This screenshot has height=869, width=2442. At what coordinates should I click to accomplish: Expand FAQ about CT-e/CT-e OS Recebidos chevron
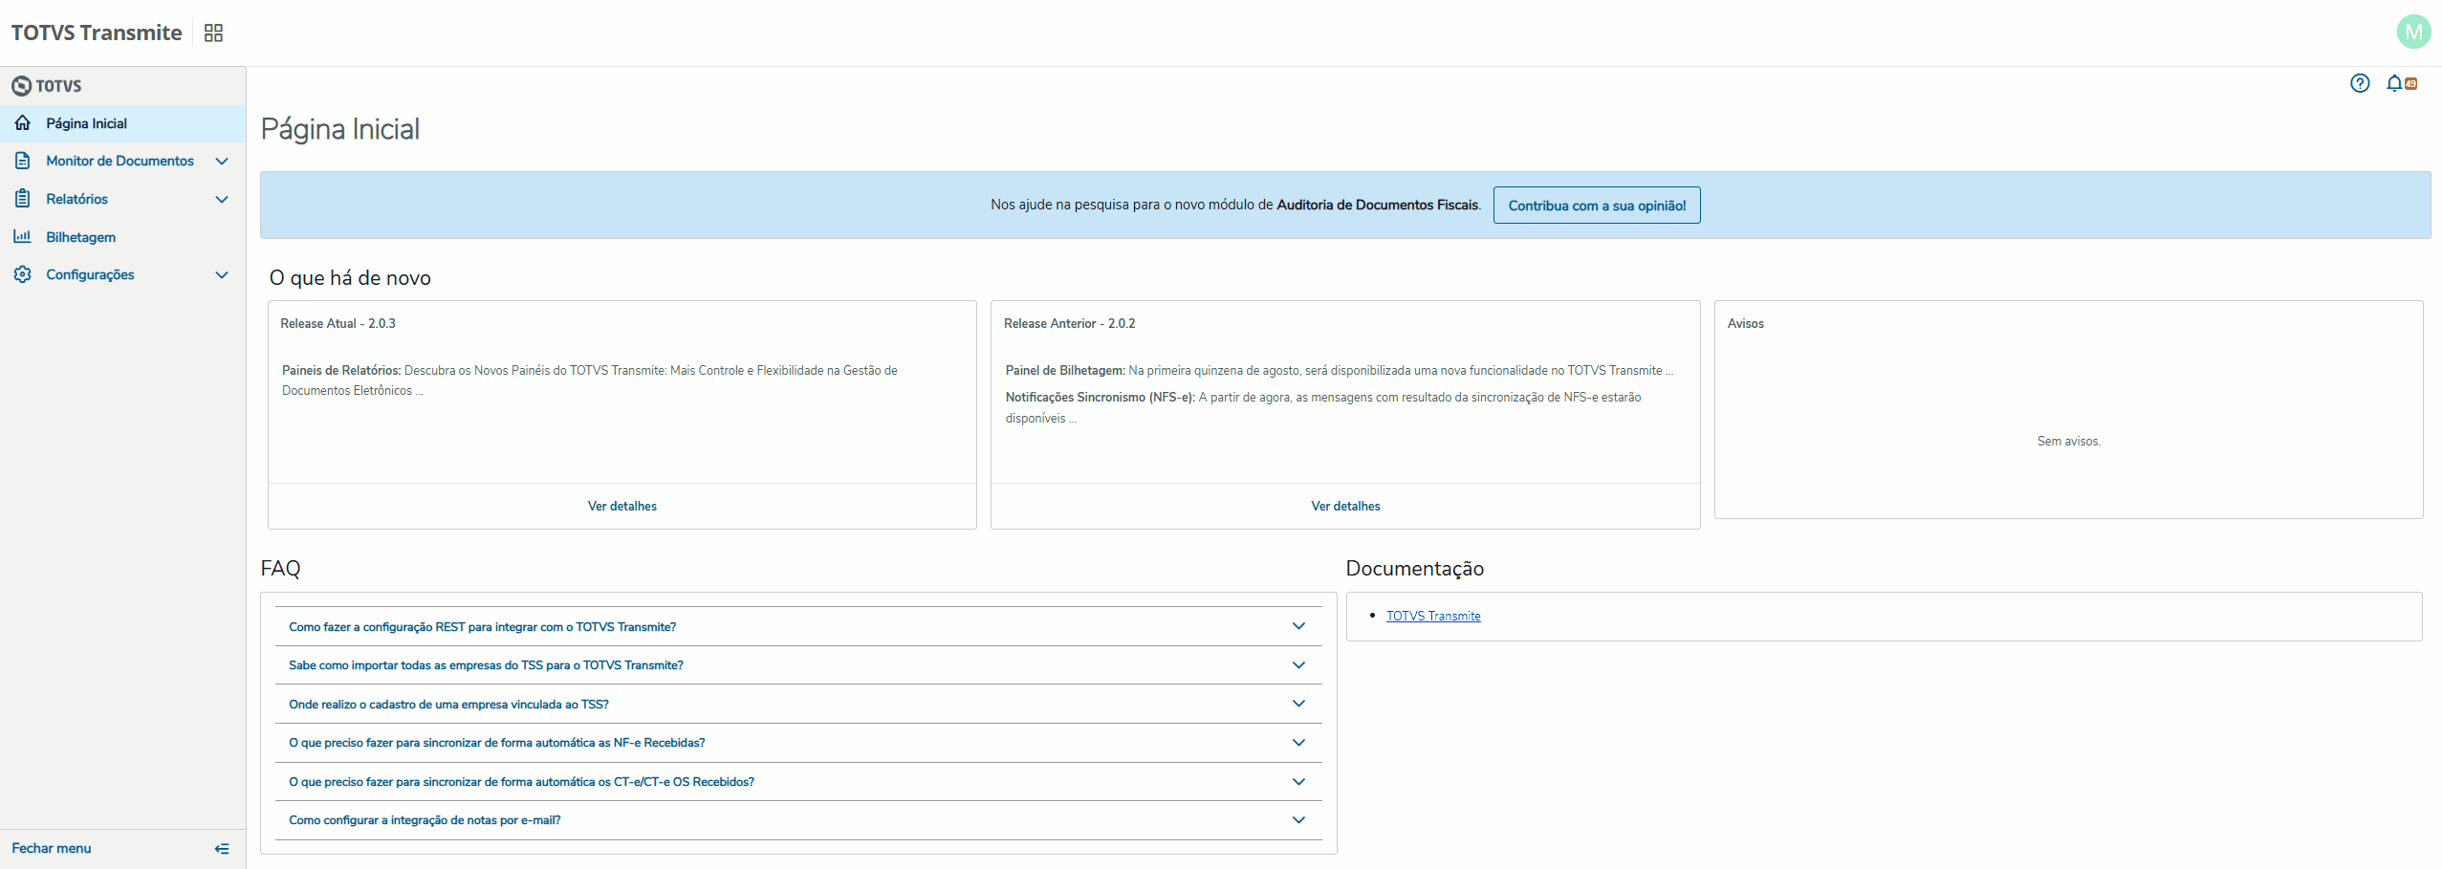point(1298,781)
